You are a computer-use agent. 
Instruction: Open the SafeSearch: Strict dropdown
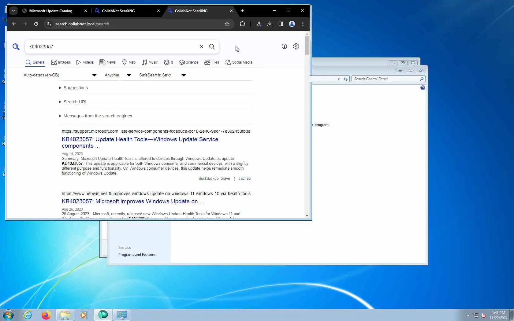point(162,75)
